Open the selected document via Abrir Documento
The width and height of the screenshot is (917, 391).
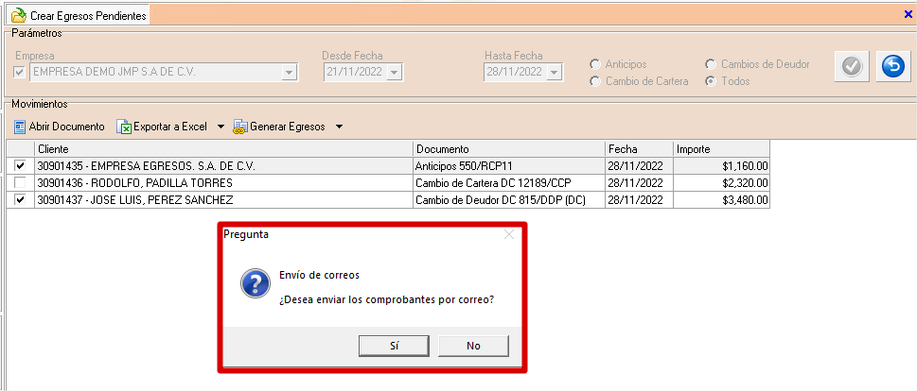[59, 127]
